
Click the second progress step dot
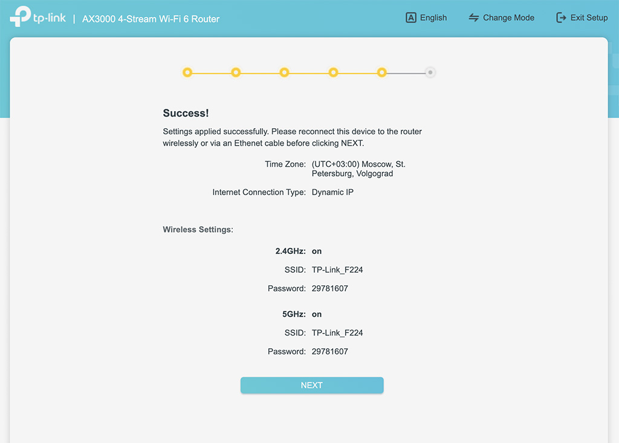(x=236, y=73)
